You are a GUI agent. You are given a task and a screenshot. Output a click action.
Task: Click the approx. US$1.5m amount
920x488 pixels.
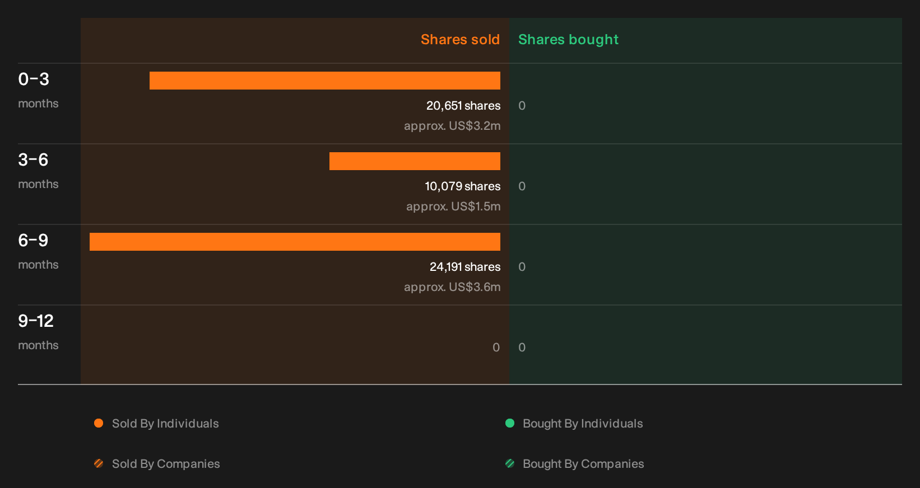point(453,207)
